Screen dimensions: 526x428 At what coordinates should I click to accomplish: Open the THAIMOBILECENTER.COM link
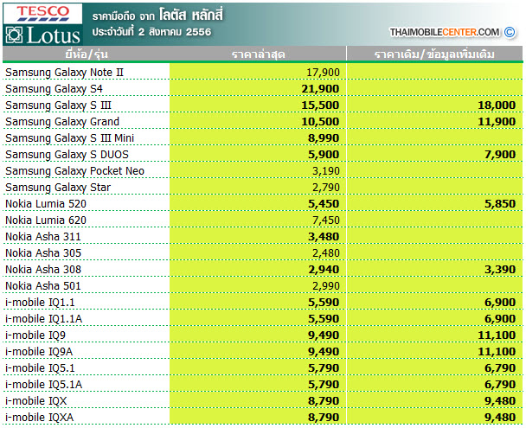point(445,32)
